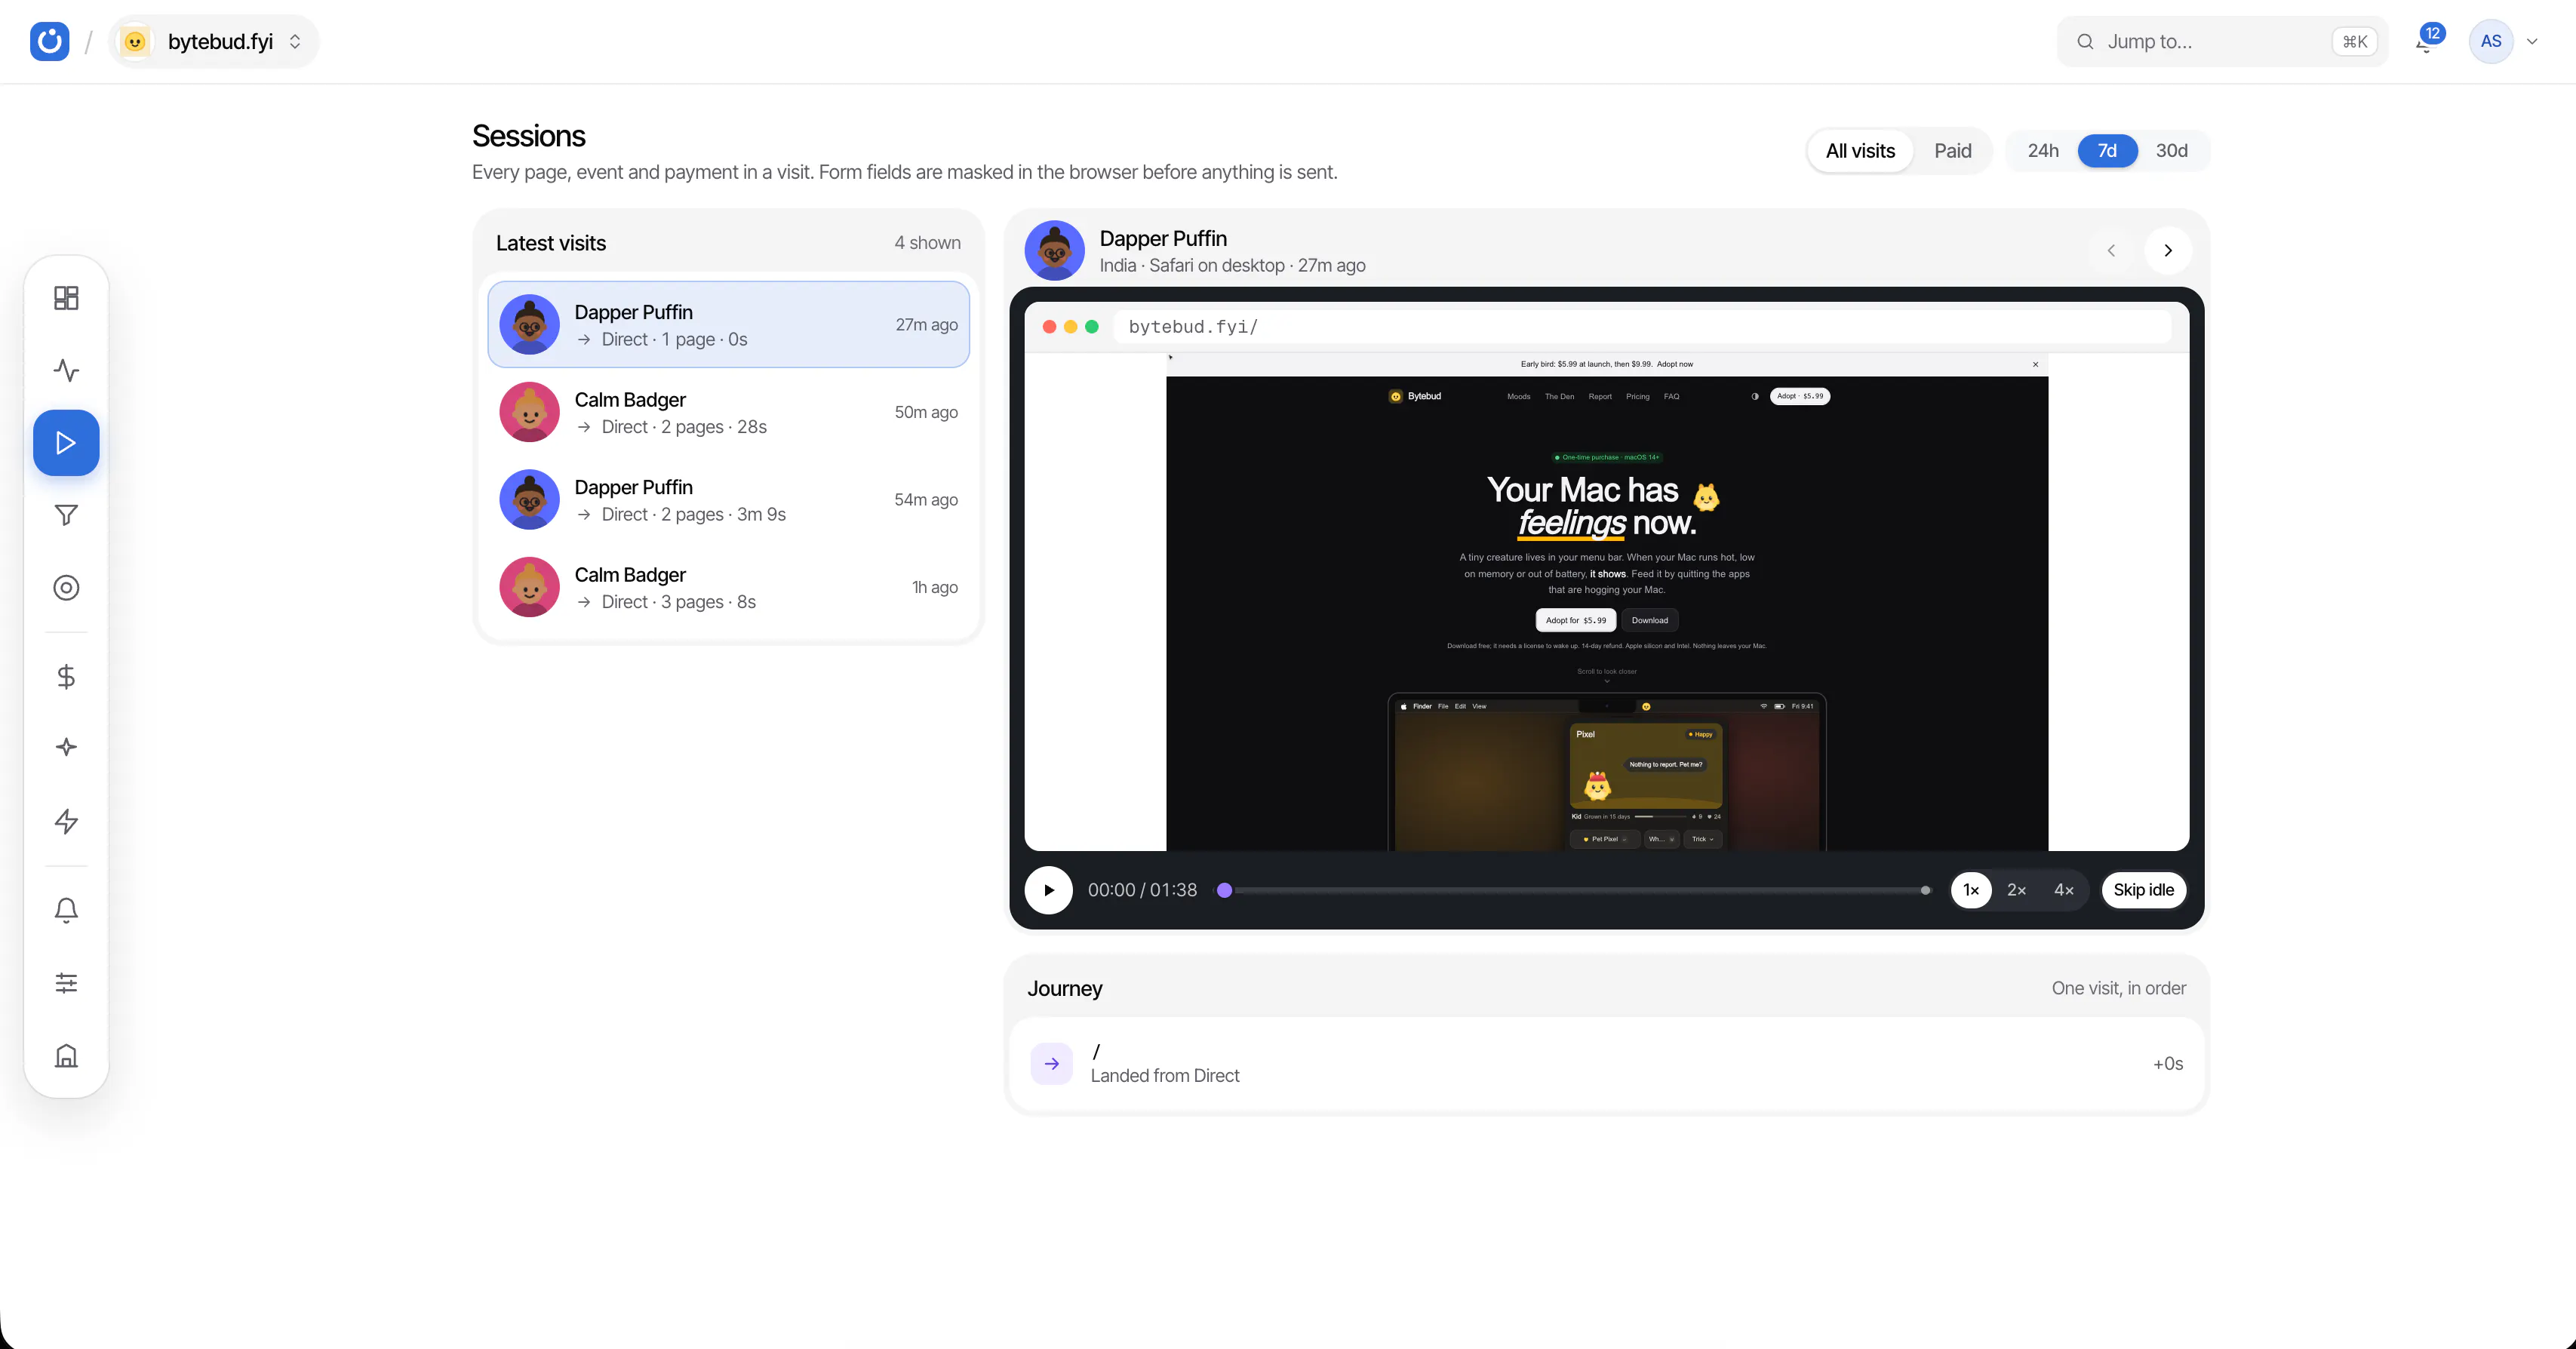
Task: Open the dashboard grid icon in sidebar
Action: 66,298
